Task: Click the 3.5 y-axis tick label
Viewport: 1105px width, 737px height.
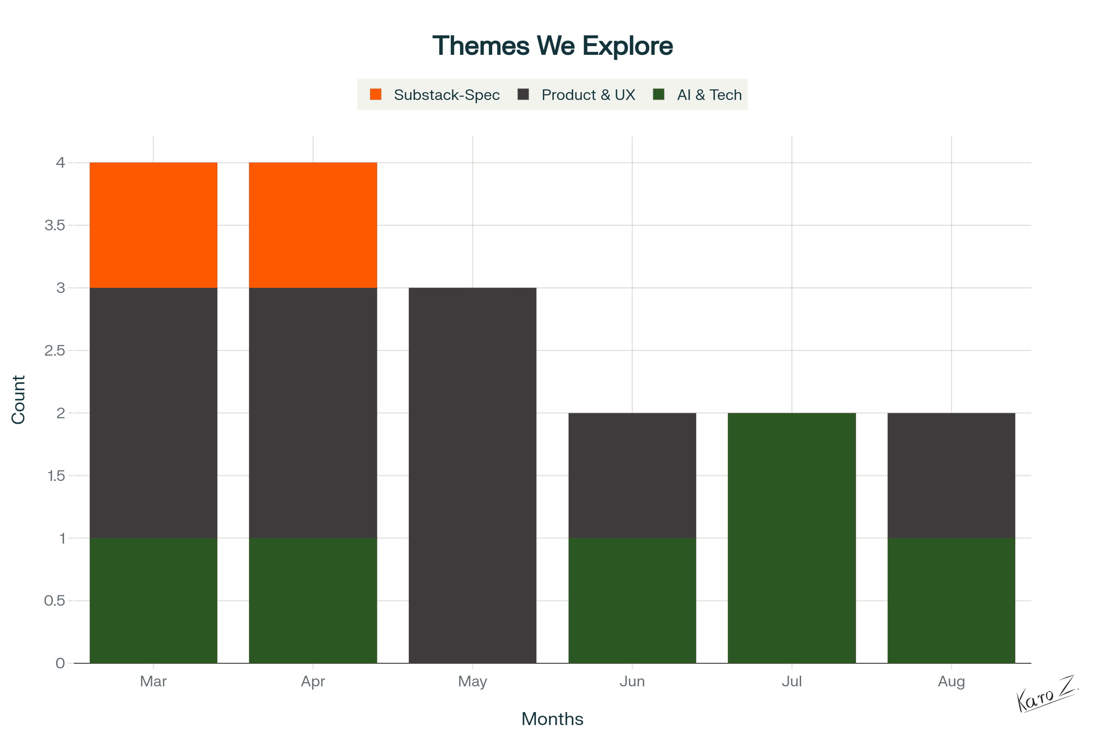Action: [x=55, y=225]
